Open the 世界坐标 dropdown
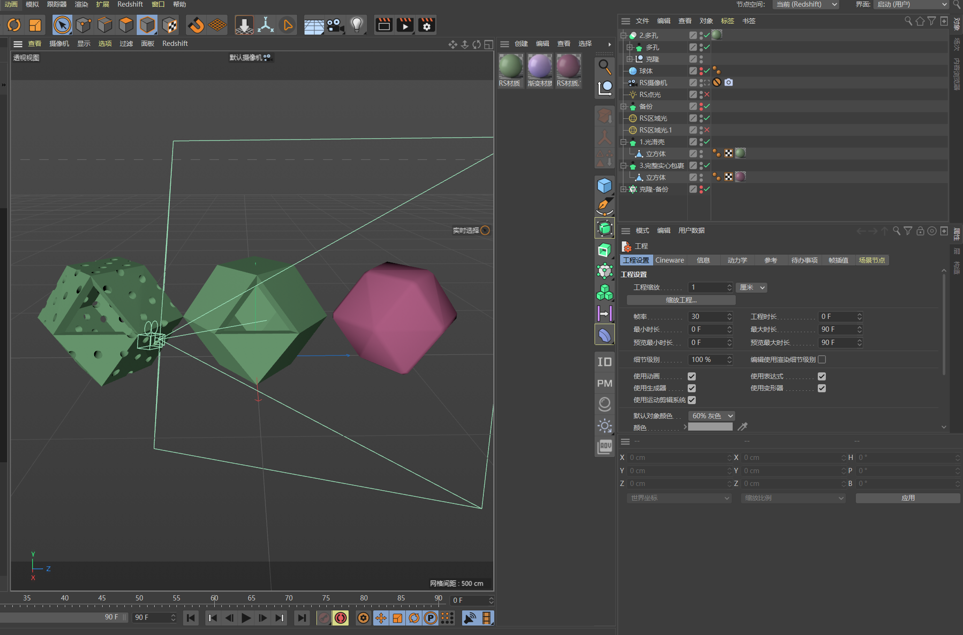This screenshot has height=635, width=963. (x=679, y=498)
